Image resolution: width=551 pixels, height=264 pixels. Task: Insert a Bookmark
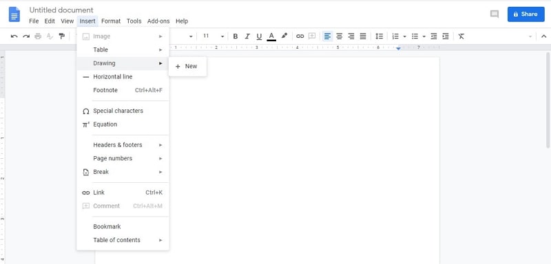[x=123, y=226]
